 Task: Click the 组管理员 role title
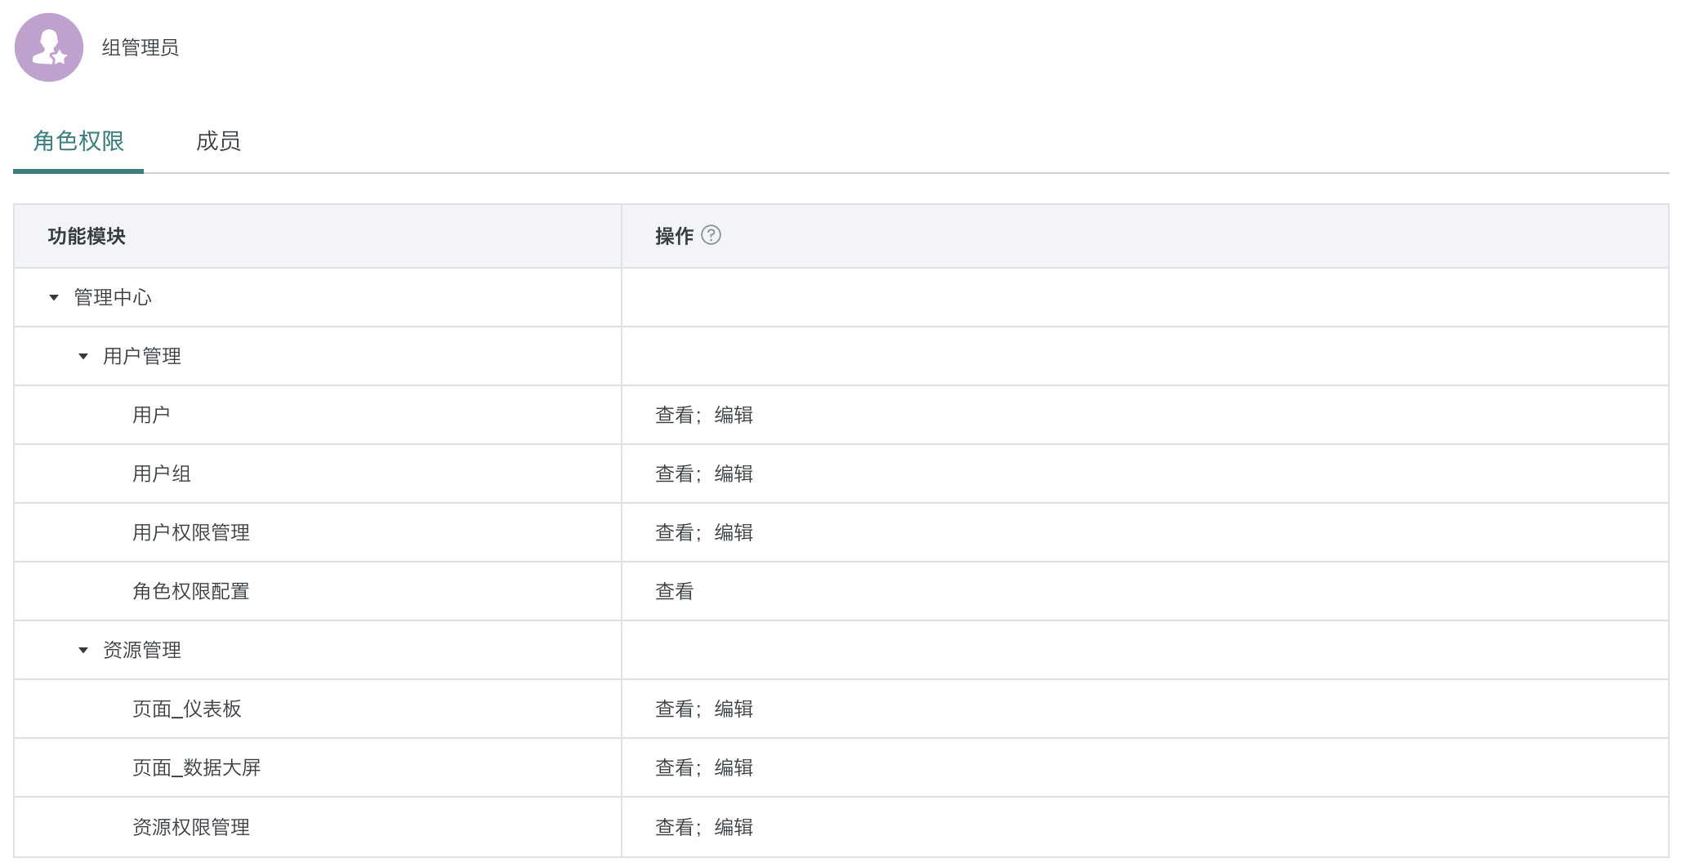(x=140, y=48)
